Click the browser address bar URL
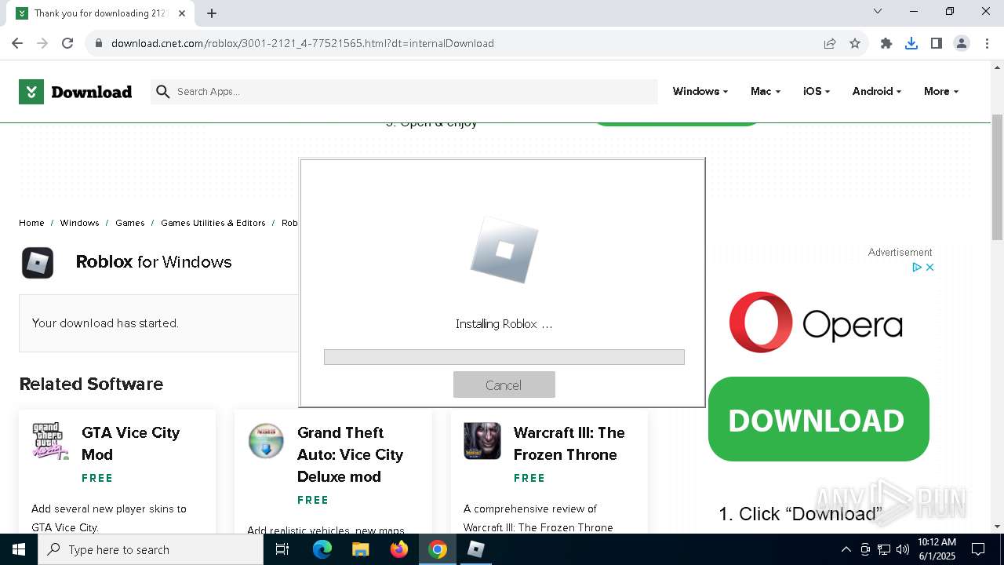 [x=302, y=43]
